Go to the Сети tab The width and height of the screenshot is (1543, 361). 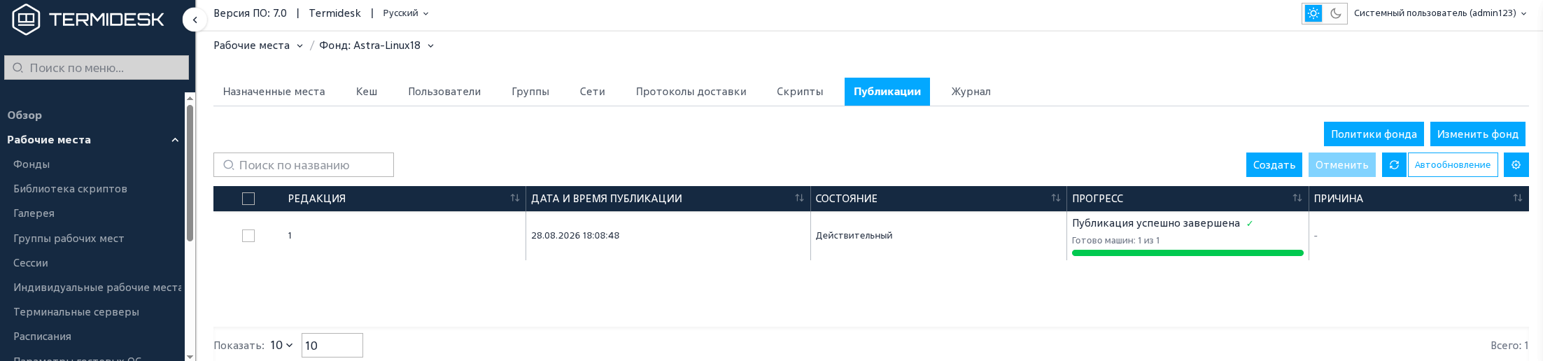coord(592,92)
